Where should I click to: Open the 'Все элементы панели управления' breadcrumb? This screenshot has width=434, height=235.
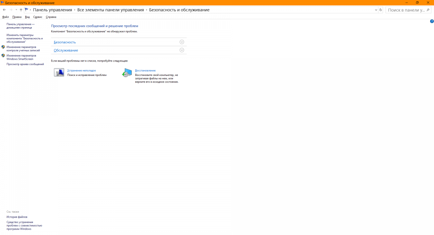(111, 10)
